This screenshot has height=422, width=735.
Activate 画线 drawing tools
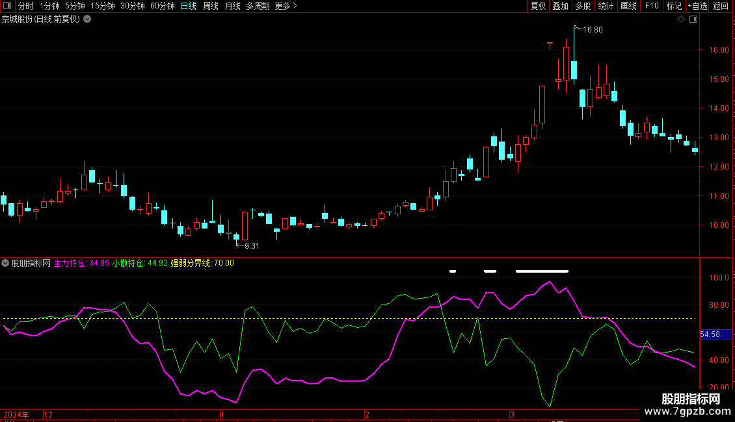coord(628,6)
